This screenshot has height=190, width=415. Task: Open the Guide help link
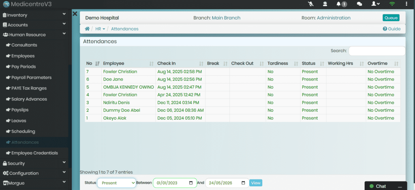[x=392, y=29]
